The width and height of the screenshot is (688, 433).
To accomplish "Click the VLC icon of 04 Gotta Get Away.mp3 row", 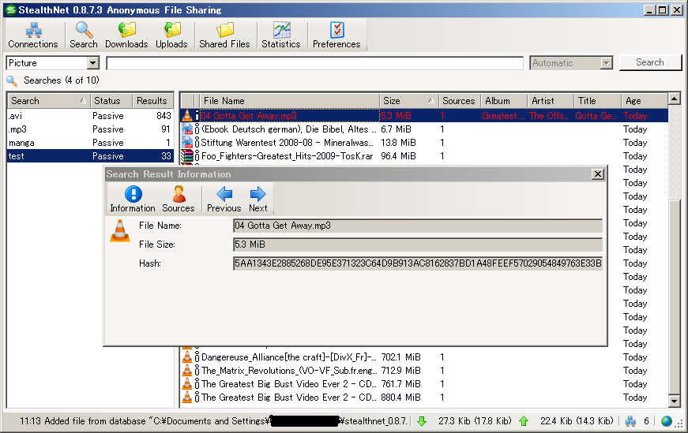I will pyautogui.click(x=187, y=116).
